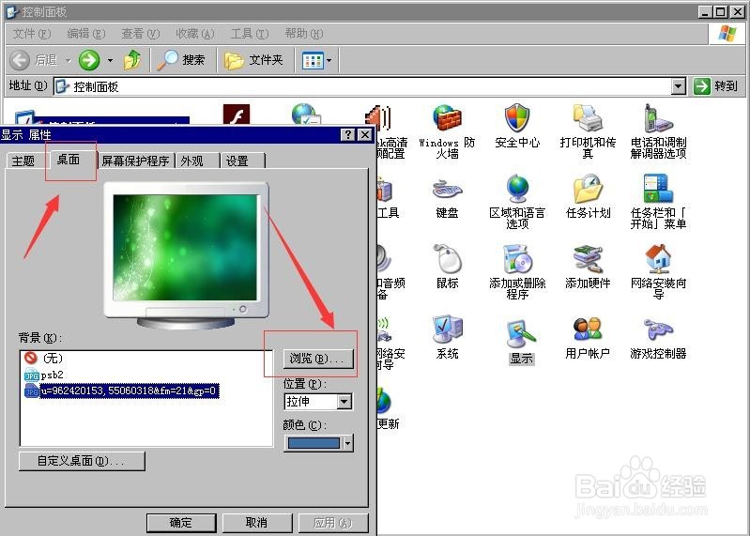Open the 颜色 color picker dropdown arrow
This screenshot has width=750, height=536.
pos(348,443)
